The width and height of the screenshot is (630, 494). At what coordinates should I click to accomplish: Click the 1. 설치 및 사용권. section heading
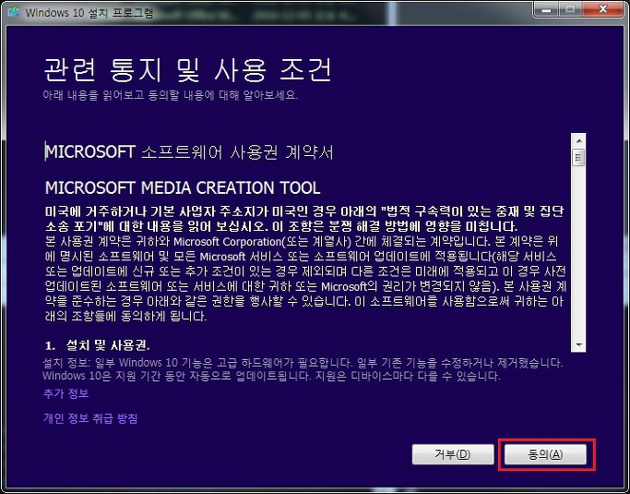pos(98,345)
